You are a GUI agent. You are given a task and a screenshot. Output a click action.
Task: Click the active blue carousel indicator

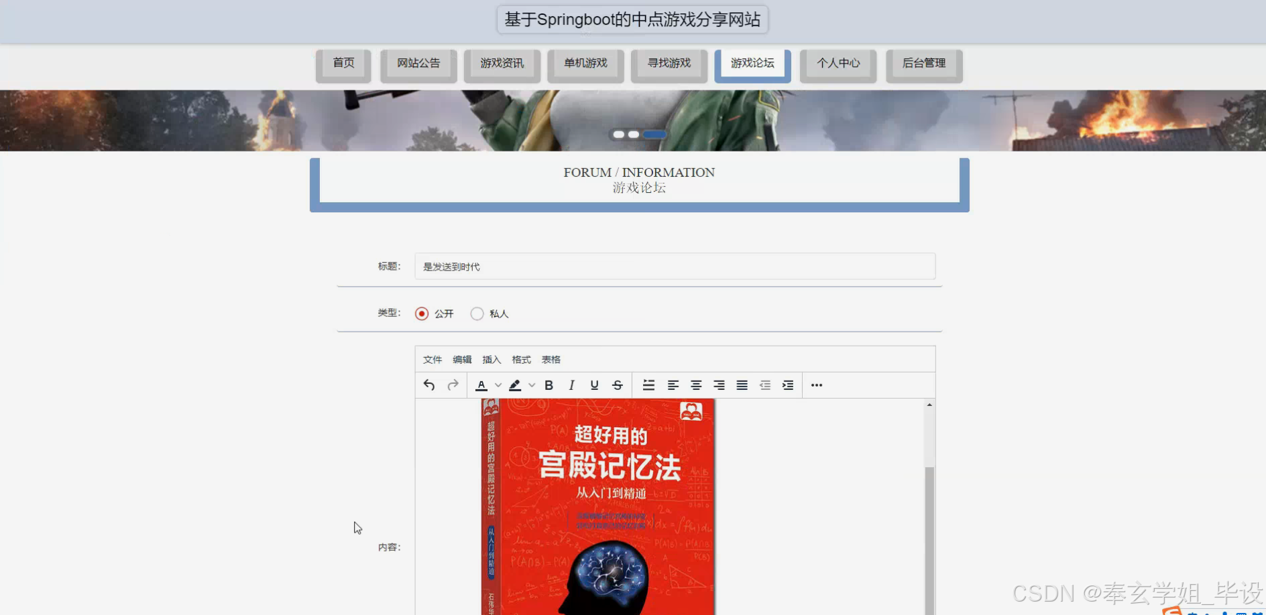(x=654, y=135)
